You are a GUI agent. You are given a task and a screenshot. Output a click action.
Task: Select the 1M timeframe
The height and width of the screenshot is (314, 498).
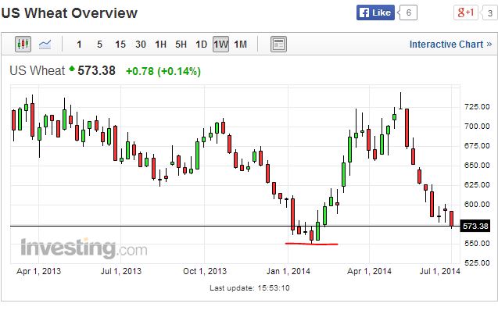pyautogui.click(x=241, y=45)
